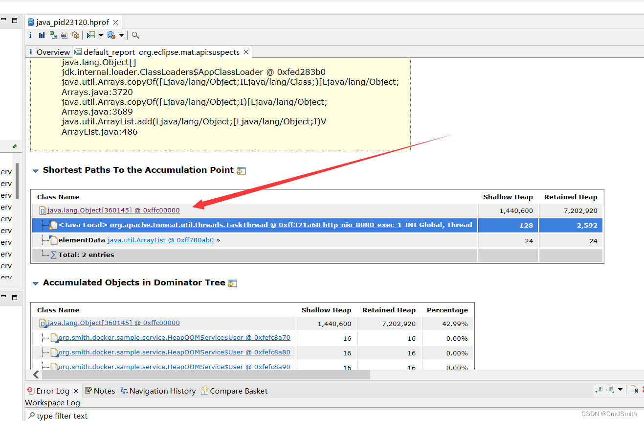Image resolution: width=644 pixels, height=421 pixels.
Task: Clear the Error Log viewer
Action: (x=634, y=389)
